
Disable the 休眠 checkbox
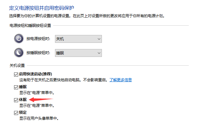[x=16, y=100]
